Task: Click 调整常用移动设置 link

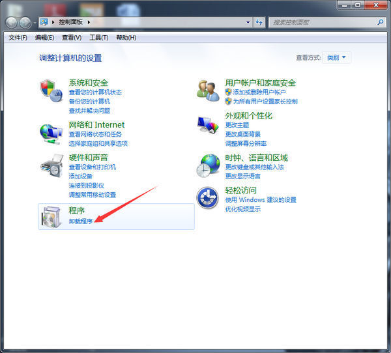Action: pos(93,195)
